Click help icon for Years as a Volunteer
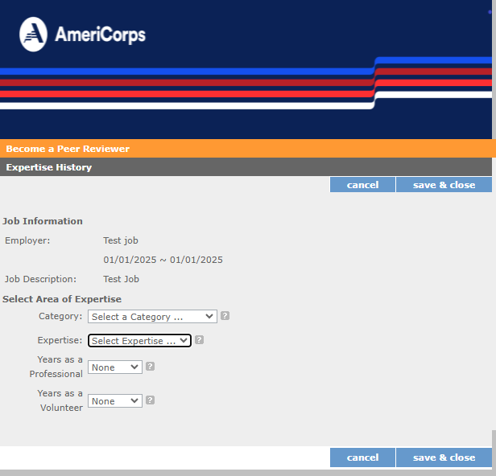 point(151,400)
